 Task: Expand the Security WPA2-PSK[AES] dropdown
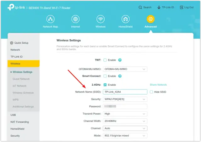tap(125, 99)
